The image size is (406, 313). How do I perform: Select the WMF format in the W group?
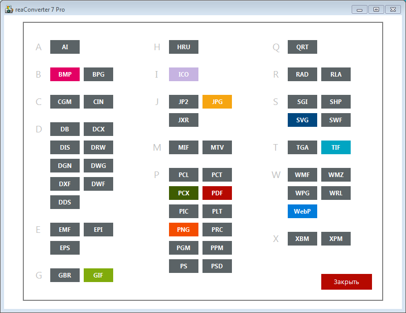click(x=302, y=175)
